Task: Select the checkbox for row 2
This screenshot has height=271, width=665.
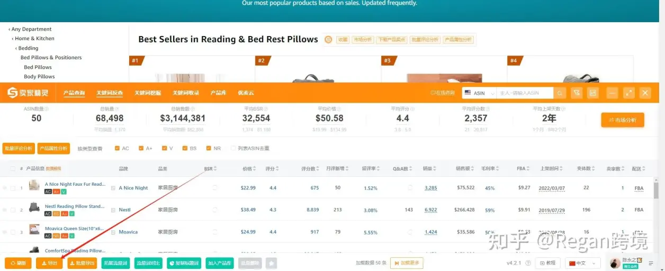Action: pos(13,210)
